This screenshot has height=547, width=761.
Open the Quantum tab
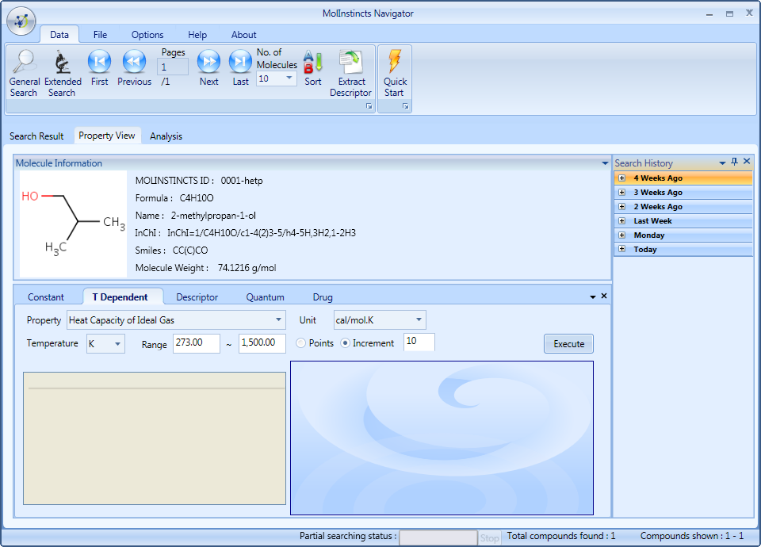[x=265, y=297]
